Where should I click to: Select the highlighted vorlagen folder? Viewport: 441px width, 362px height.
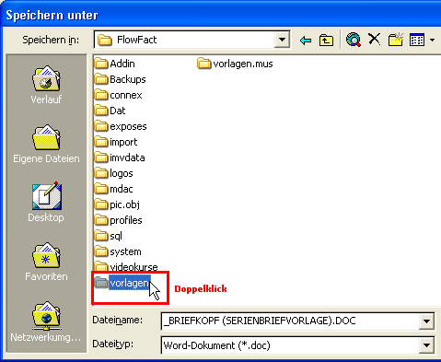coord(122,283)
